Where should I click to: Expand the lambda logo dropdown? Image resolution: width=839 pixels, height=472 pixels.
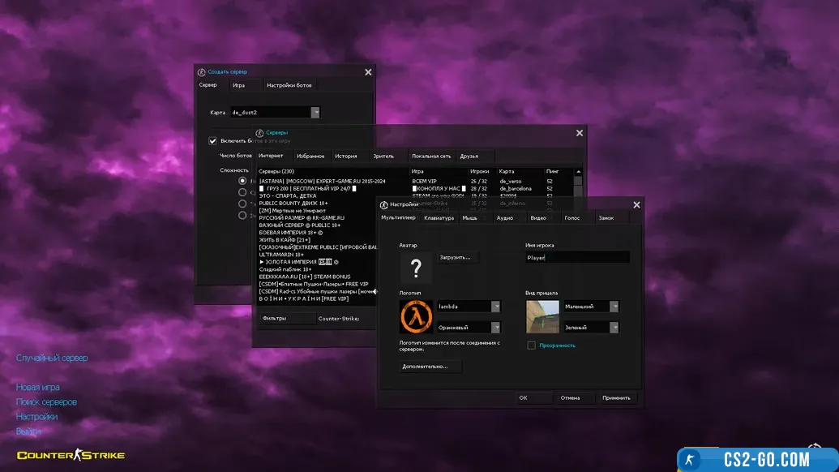click(x=495, y=307)
